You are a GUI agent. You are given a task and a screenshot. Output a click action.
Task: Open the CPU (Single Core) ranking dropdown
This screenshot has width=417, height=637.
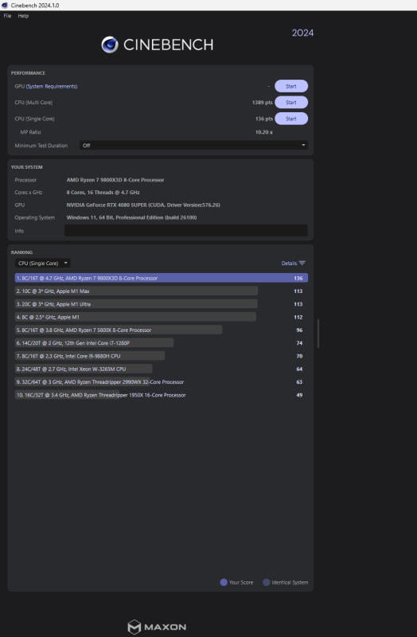pyautogui.click(x=43, y=264)
